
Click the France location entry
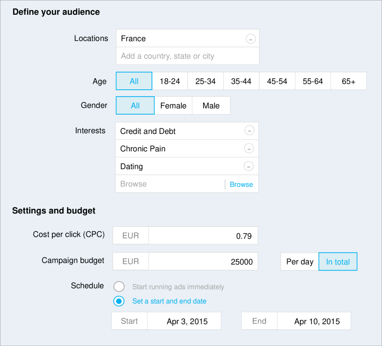pyautogui.click(x=188, y=38)
